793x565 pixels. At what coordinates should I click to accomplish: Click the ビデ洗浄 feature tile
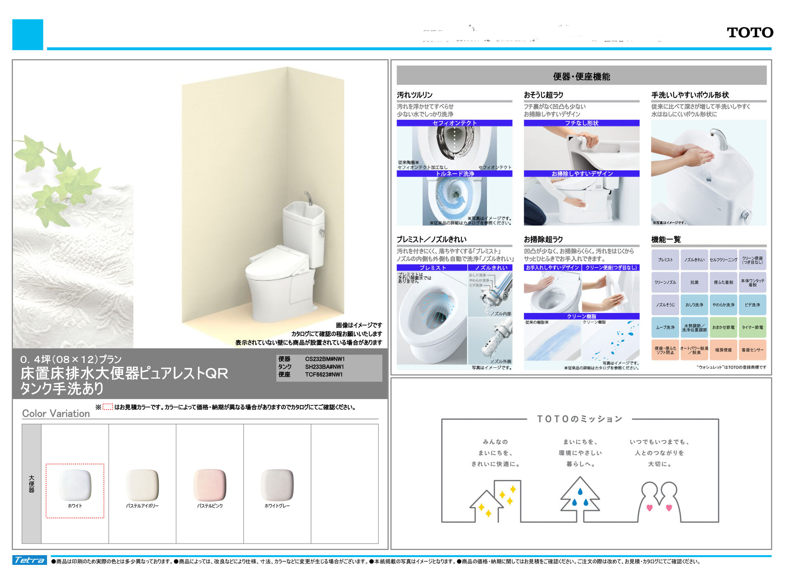pyautogui.click(x=753, y=305)
